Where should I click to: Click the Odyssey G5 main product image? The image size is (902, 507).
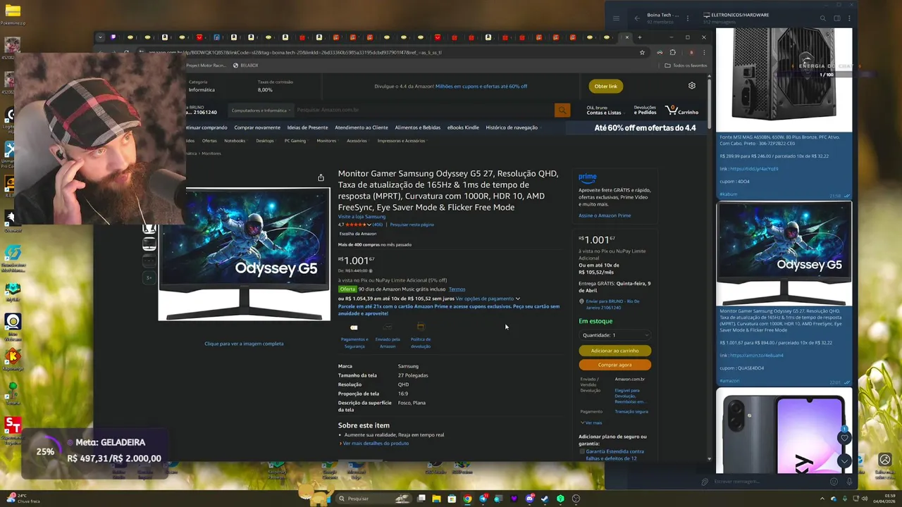pyautogui.click(x=244, y=254)
